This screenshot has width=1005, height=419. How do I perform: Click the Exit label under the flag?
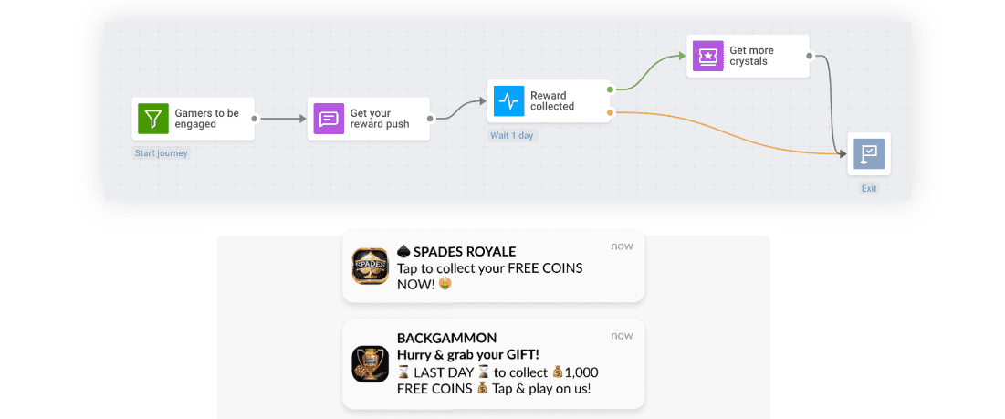point(869,189)
